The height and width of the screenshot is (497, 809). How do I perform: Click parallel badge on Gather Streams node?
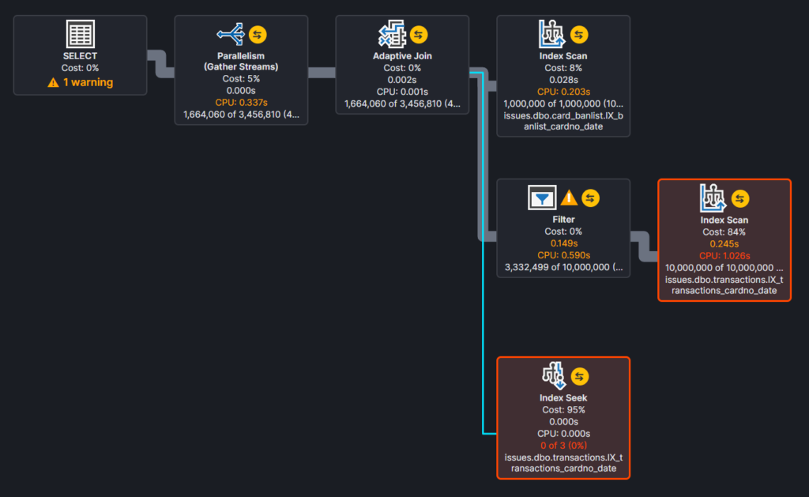pyautogui.click(x=258, y=35)
